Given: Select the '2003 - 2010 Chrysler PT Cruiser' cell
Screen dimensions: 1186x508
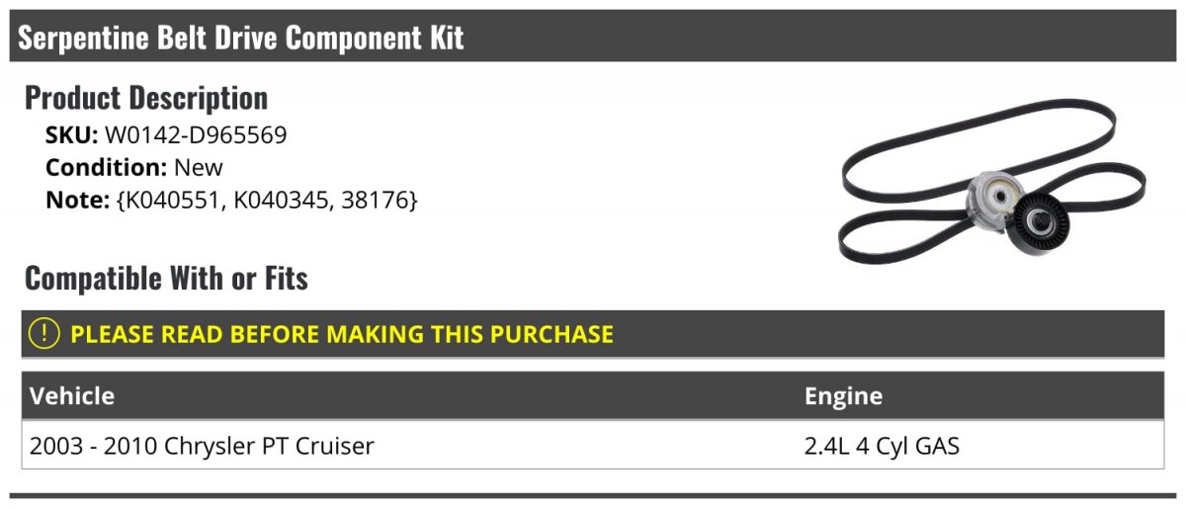Looking at the screenshot, I should 202,446.
